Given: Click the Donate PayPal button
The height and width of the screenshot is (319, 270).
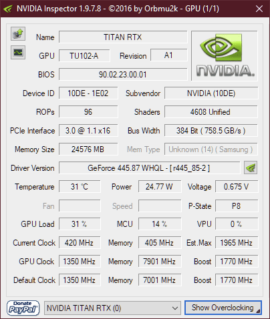Looking at the screenshot, I should point(23,308).
